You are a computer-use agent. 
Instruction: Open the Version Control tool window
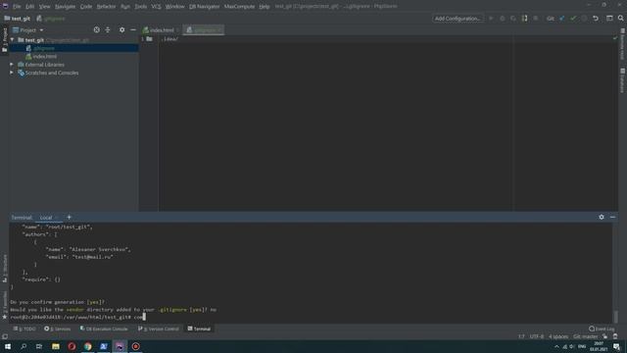[159, 329]
